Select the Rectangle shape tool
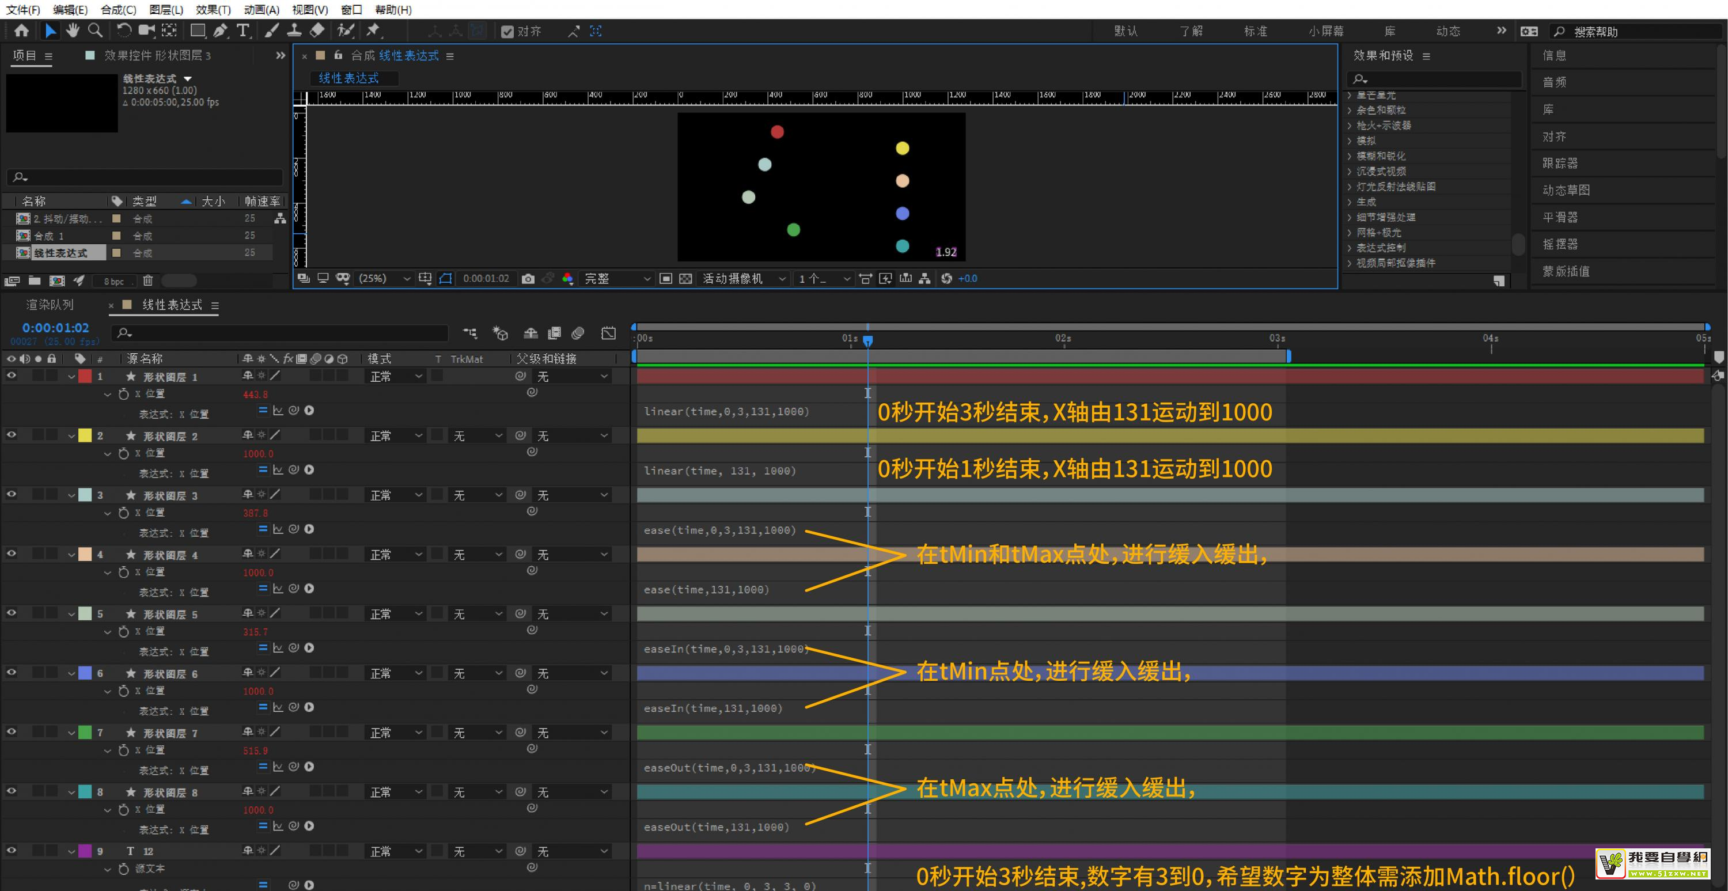Image resolution: width=1728 pixels, height=891 pixels. click(x=197, y=30)
